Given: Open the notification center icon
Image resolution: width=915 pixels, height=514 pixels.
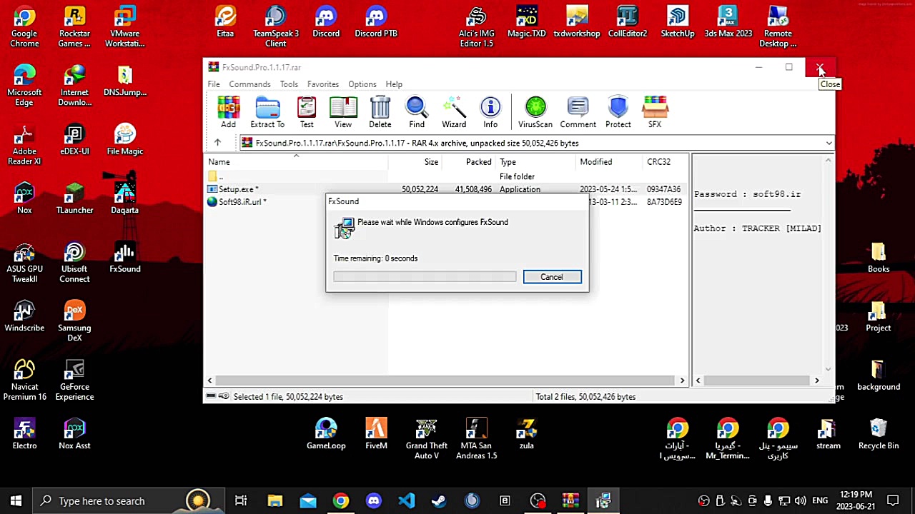Looking at the screenshot, I should click(x=893, y=500).
